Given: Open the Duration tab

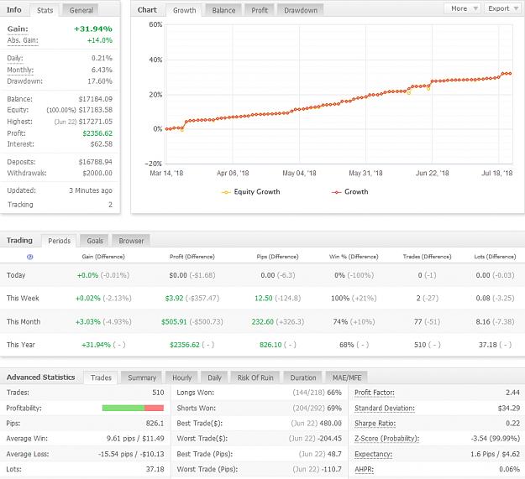Looking at the screenshot, I should pyautogui.click(x=303, y=377).
